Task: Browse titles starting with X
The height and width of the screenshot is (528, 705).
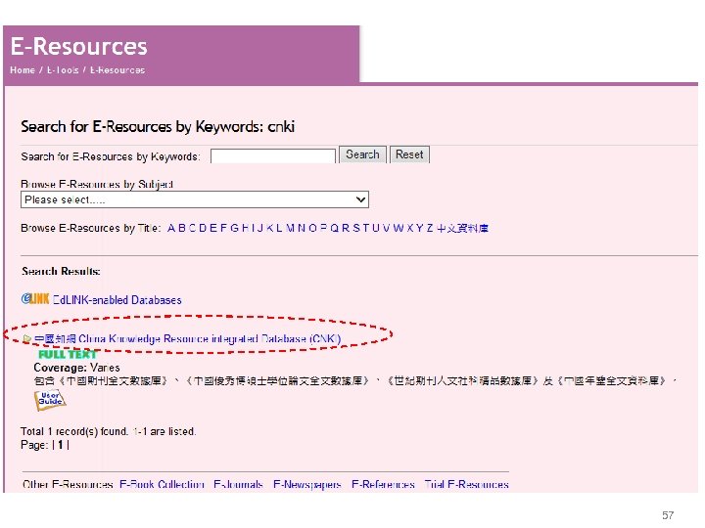Action: pos(409,228)
